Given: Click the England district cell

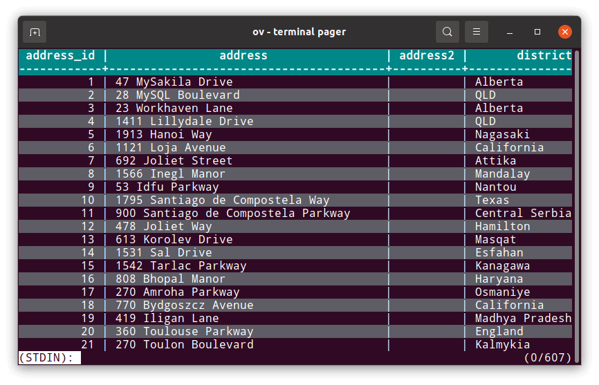Looking at the screenshot, I should click(x=499, y=332).
